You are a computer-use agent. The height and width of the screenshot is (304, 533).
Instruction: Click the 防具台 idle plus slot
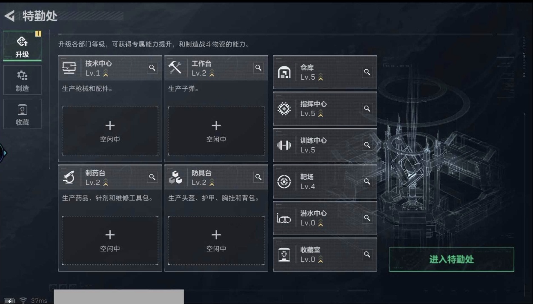tap(216, 241)
